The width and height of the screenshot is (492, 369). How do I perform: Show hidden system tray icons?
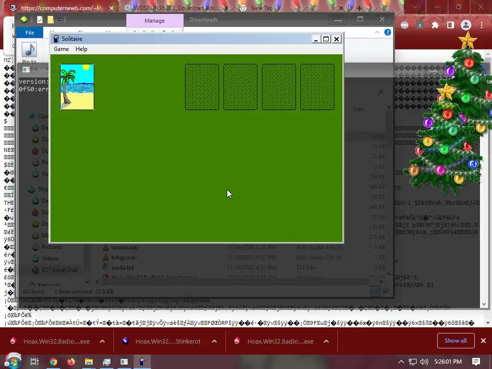tap(401, 362)
